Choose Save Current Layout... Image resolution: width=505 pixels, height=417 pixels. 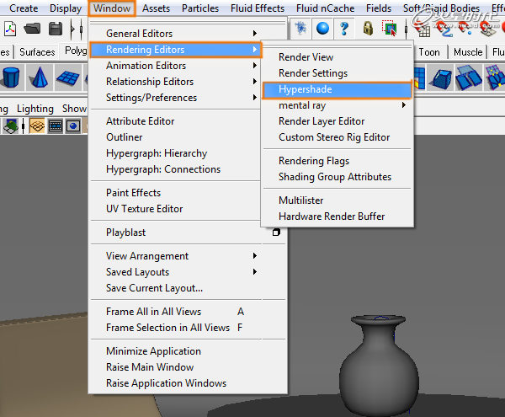(189, 288)
